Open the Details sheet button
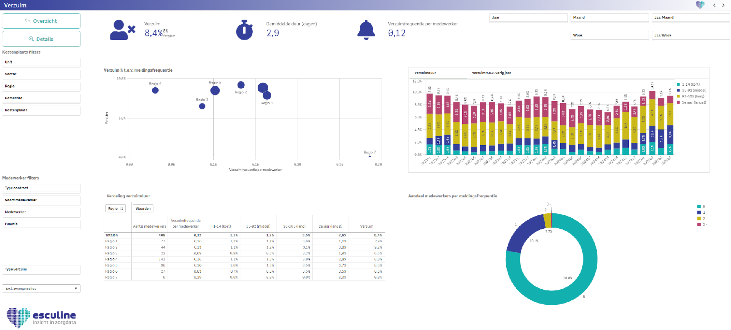The height and width of the screenshot is (330, 731). pyautogui.click(x=41, y=39)
